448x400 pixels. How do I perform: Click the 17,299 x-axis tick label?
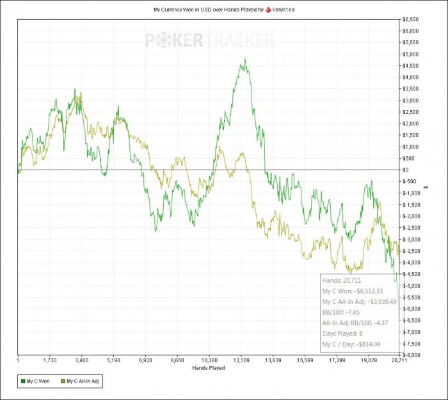click(x=337, y=360)
